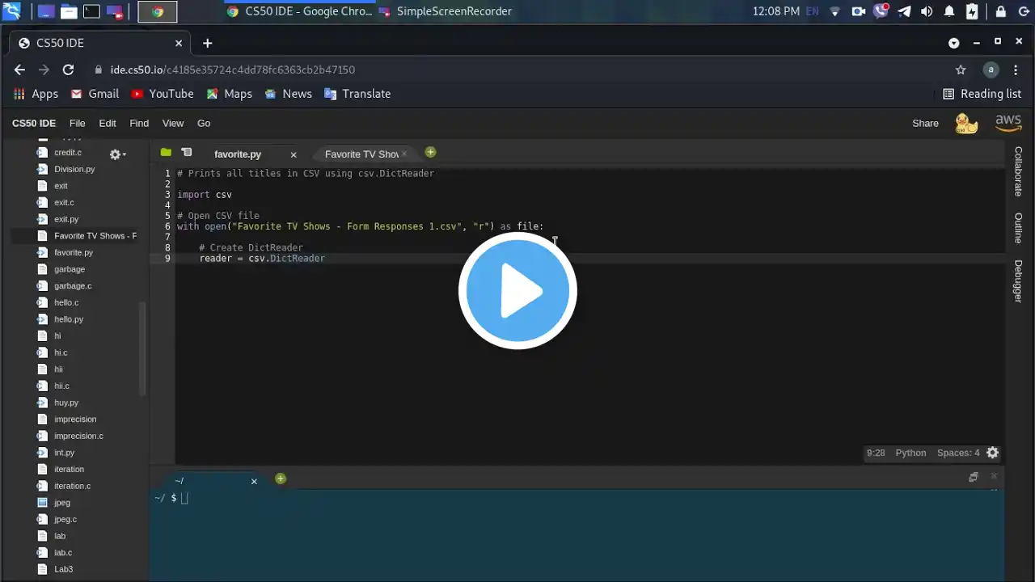Open the Gmail bookmark
This screenshot has width=1035, height=582.
coord(95,94)
